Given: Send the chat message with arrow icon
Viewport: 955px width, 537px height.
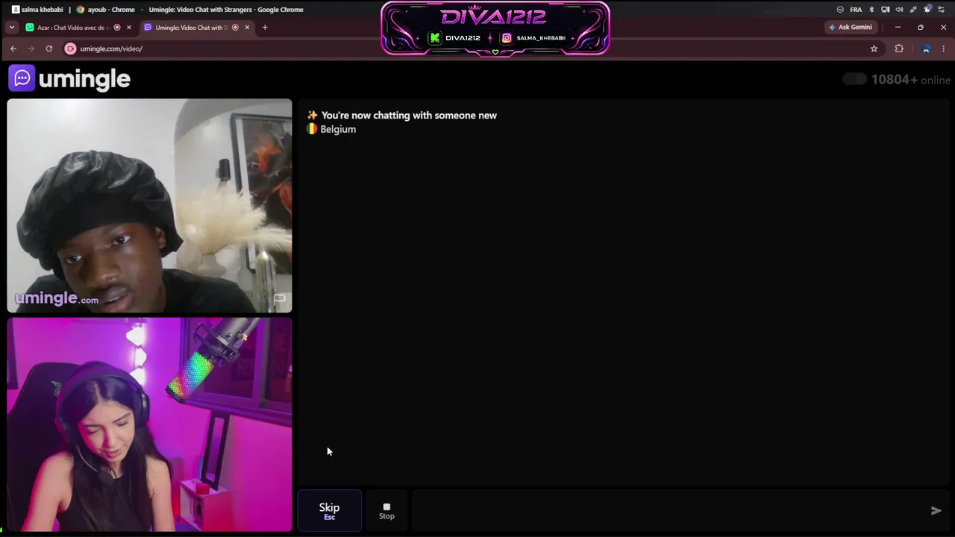Looking at the screenshot, I should tap(936, 511).
